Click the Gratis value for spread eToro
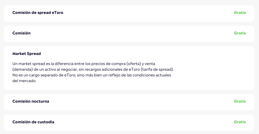Image resolution: width=259 pixels, height=134 pixels. click(240, 13)
